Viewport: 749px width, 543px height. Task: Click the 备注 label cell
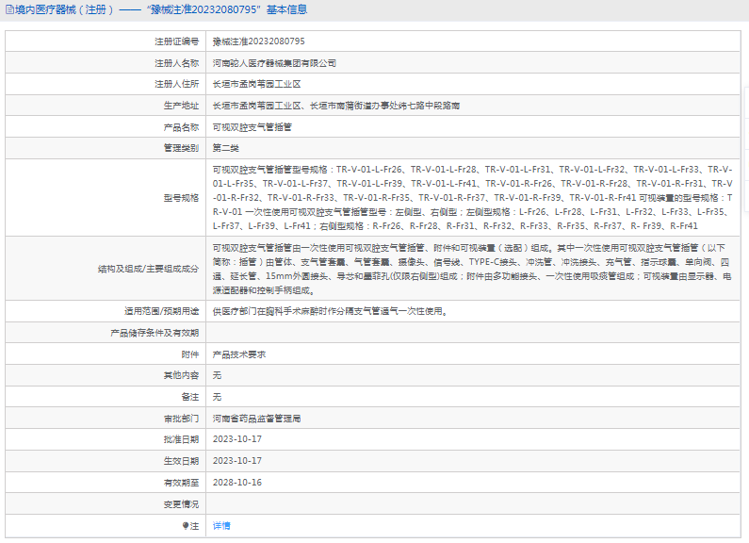[106, 397]
